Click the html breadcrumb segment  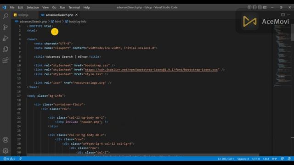click(58, 22)
